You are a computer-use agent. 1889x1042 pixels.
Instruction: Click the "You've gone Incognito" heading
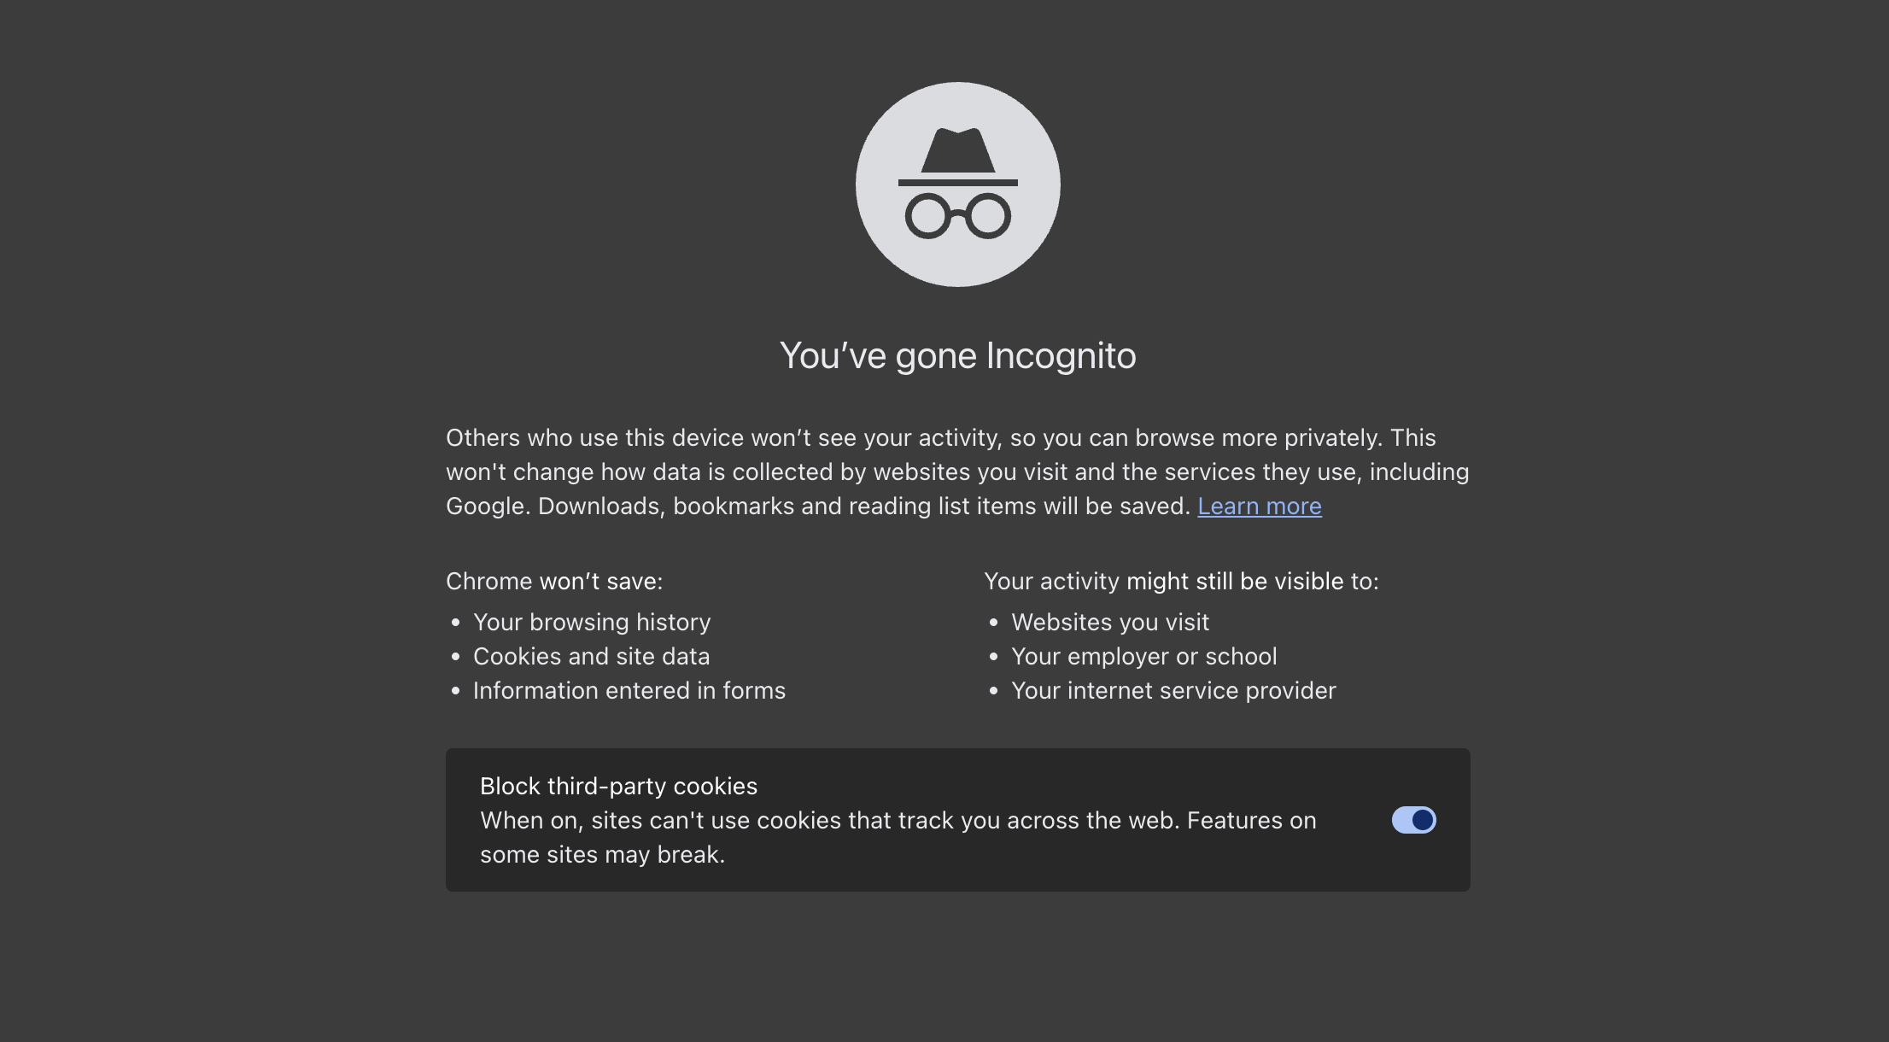point(957,356)
